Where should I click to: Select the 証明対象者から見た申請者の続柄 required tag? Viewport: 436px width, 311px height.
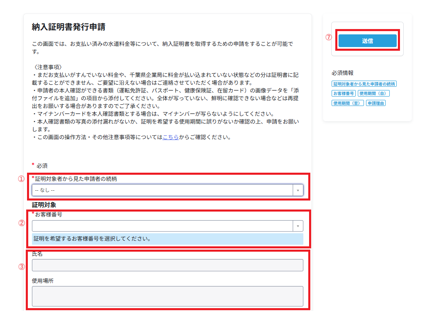pyautogui.click(x=364, y=84)
